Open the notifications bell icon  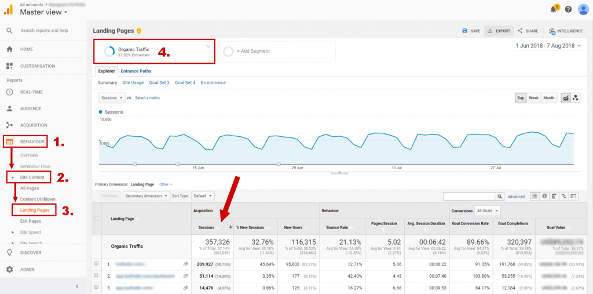pos(553,9)
